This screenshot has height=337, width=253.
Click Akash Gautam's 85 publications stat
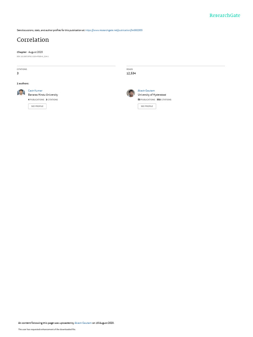[x=146, y=100]
